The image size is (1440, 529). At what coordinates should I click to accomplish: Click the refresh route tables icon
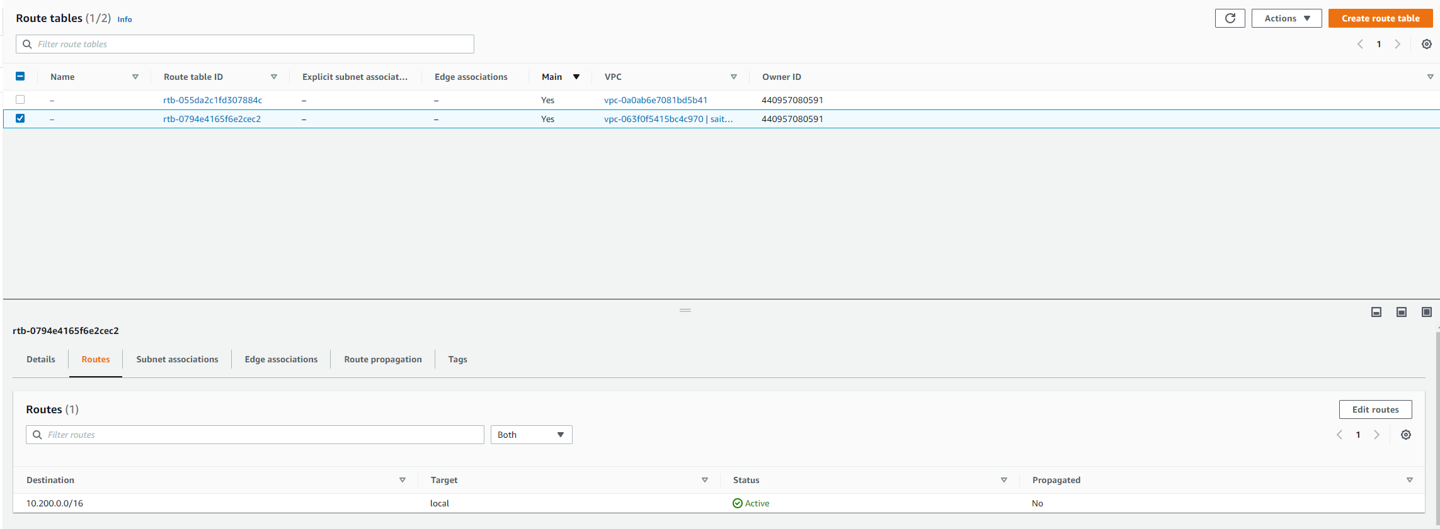coord(1230,18)
